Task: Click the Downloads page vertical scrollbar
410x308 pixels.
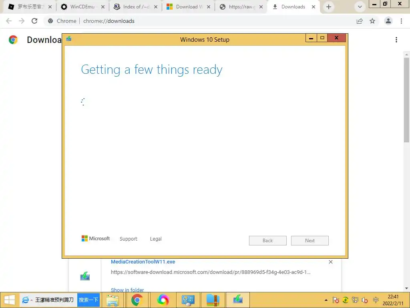Action: click(x=406, y=99)
